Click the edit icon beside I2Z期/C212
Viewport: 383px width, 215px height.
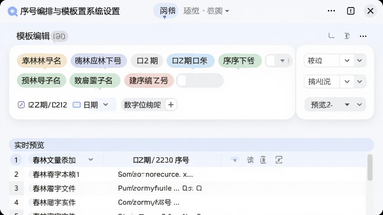21,105
